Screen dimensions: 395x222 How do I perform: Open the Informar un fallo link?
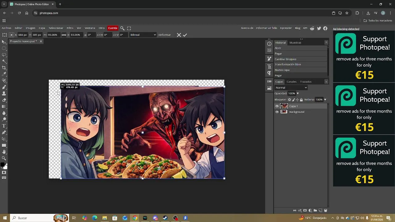tap(267, 28)
